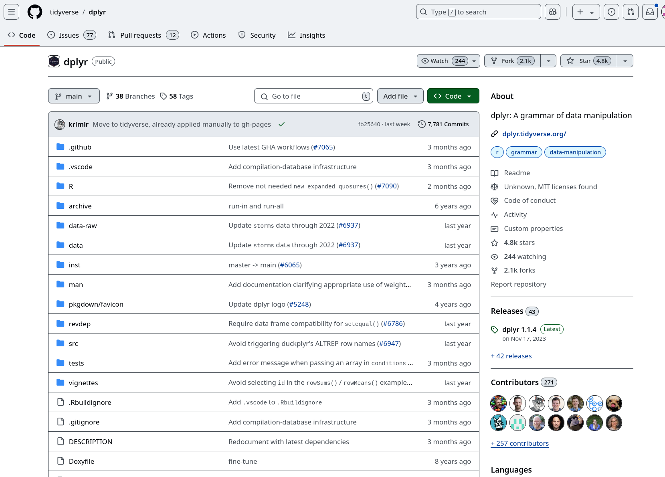665x477 pixels.
Task: Expand the green Code dropdown
Action: click(453, 96)
